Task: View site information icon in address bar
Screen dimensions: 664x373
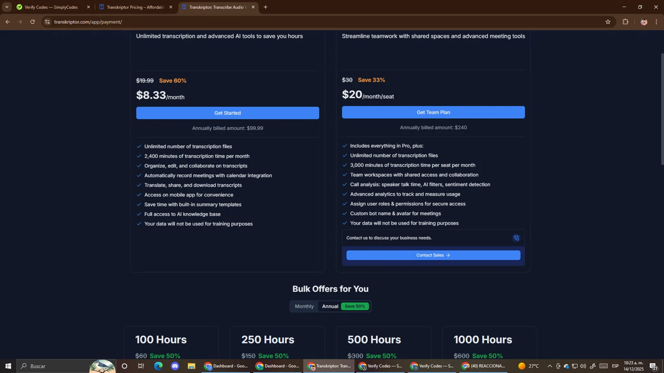Action: [x=47, y=22]
